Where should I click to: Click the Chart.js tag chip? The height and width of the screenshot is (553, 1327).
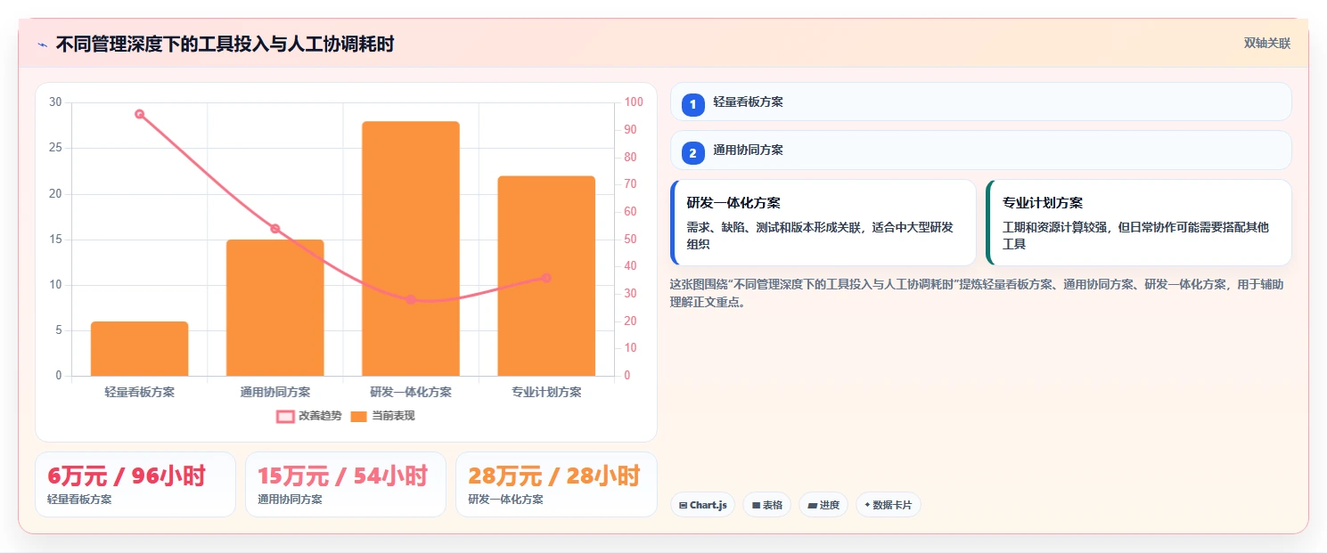click(702, 505)
